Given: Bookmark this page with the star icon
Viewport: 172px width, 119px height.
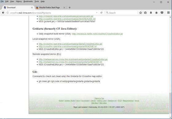Looking at the screenshot, I should pos(141,13).
